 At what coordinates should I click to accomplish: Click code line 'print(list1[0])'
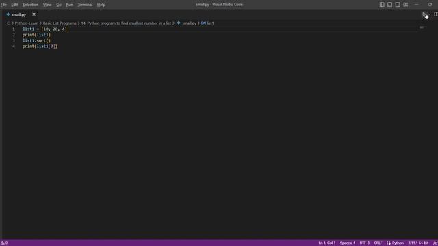click(x=40, y=46)
